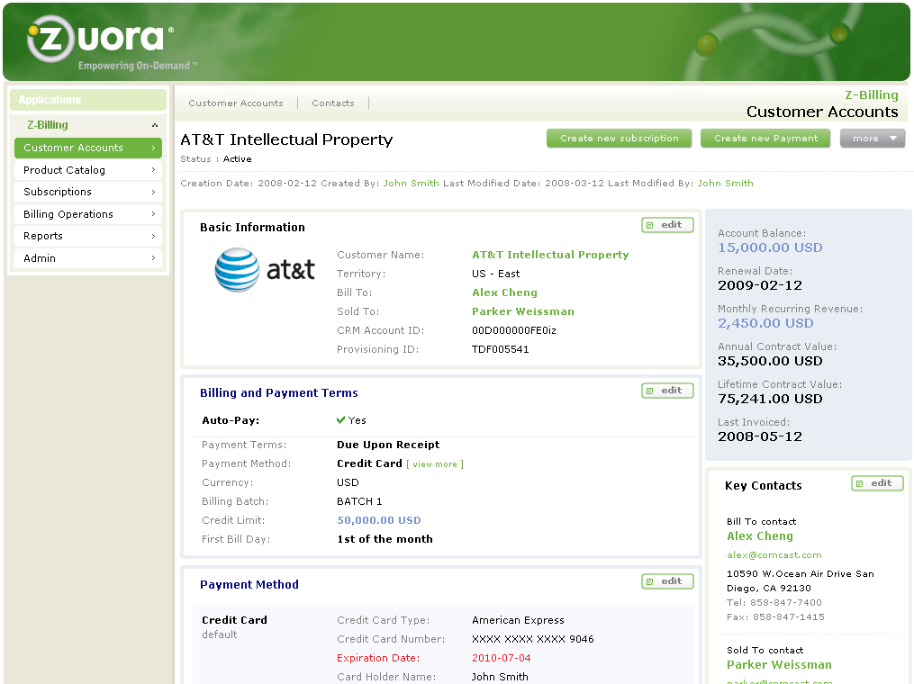Click Create new Payment button
The image size is (914, 684).
[765, 138]
